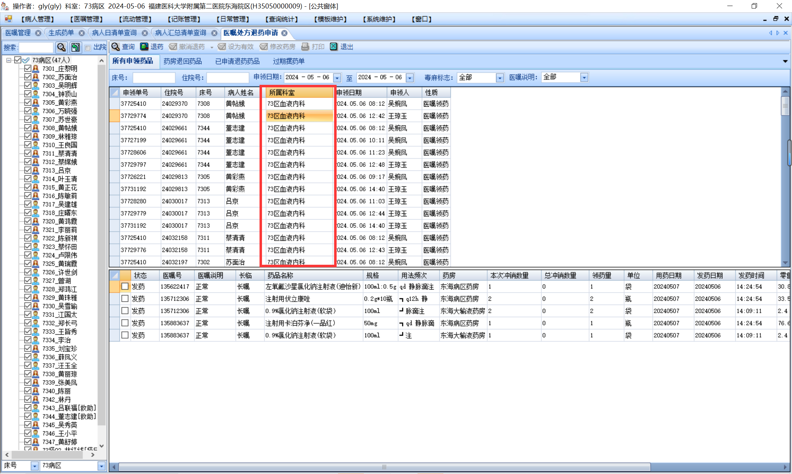Close the 生成药单 tab with its X icon
The image size is (792, 474).
tap(82, 33)
